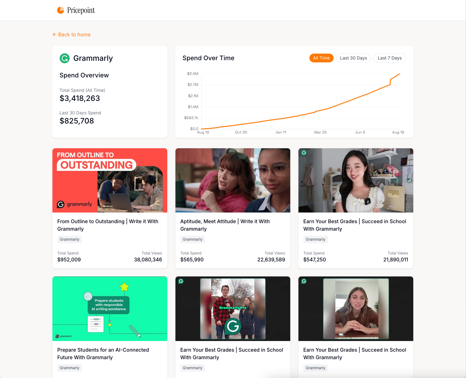466x378 pixels.
Task: Click the Grammarly logo in the overview card
Action: [x=65, y=58]
